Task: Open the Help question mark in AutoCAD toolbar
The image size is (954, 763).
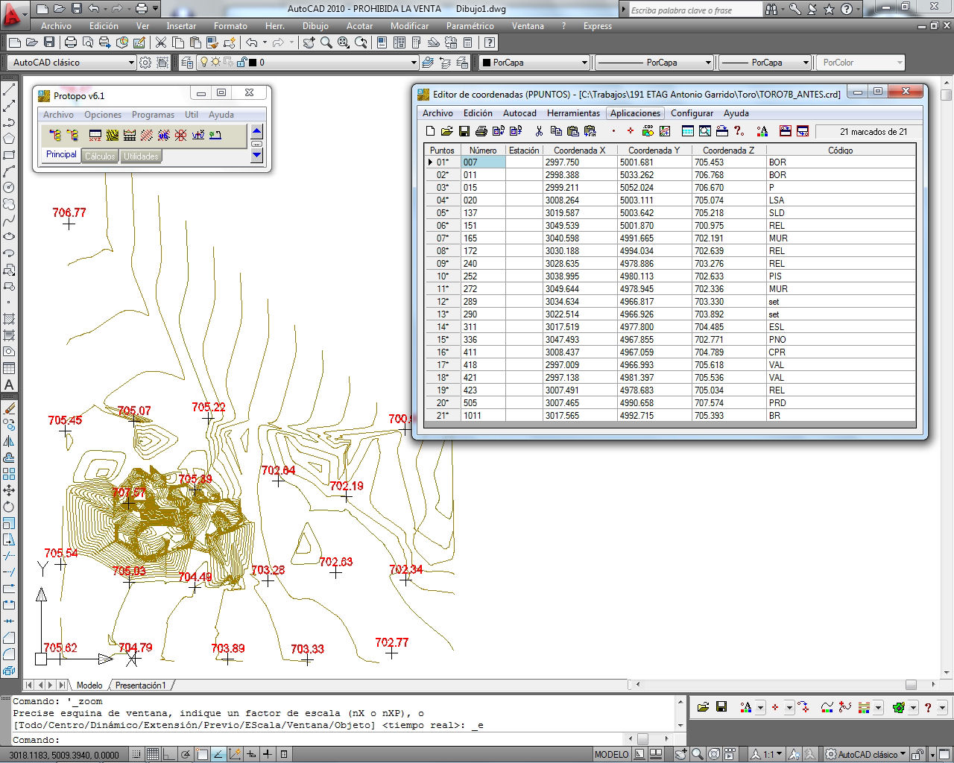Action: point(490,42)
